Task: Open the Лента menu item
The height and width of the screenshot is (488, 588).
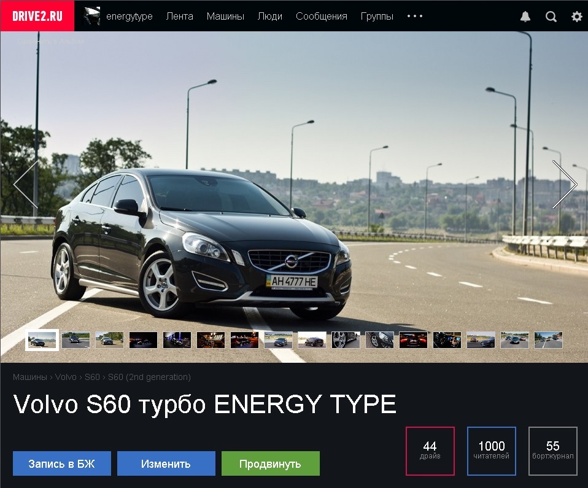Action: [x=180, y=16]
